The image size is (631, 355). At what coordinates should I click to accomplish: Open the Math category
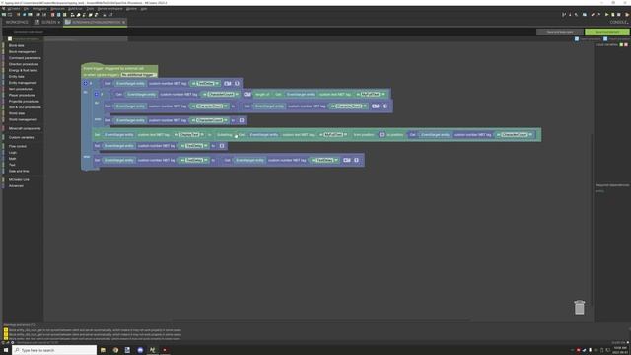[x=13, y=159]
